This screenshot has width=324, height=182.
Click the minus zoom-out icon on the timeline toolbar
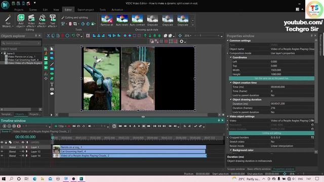[9, 126]
